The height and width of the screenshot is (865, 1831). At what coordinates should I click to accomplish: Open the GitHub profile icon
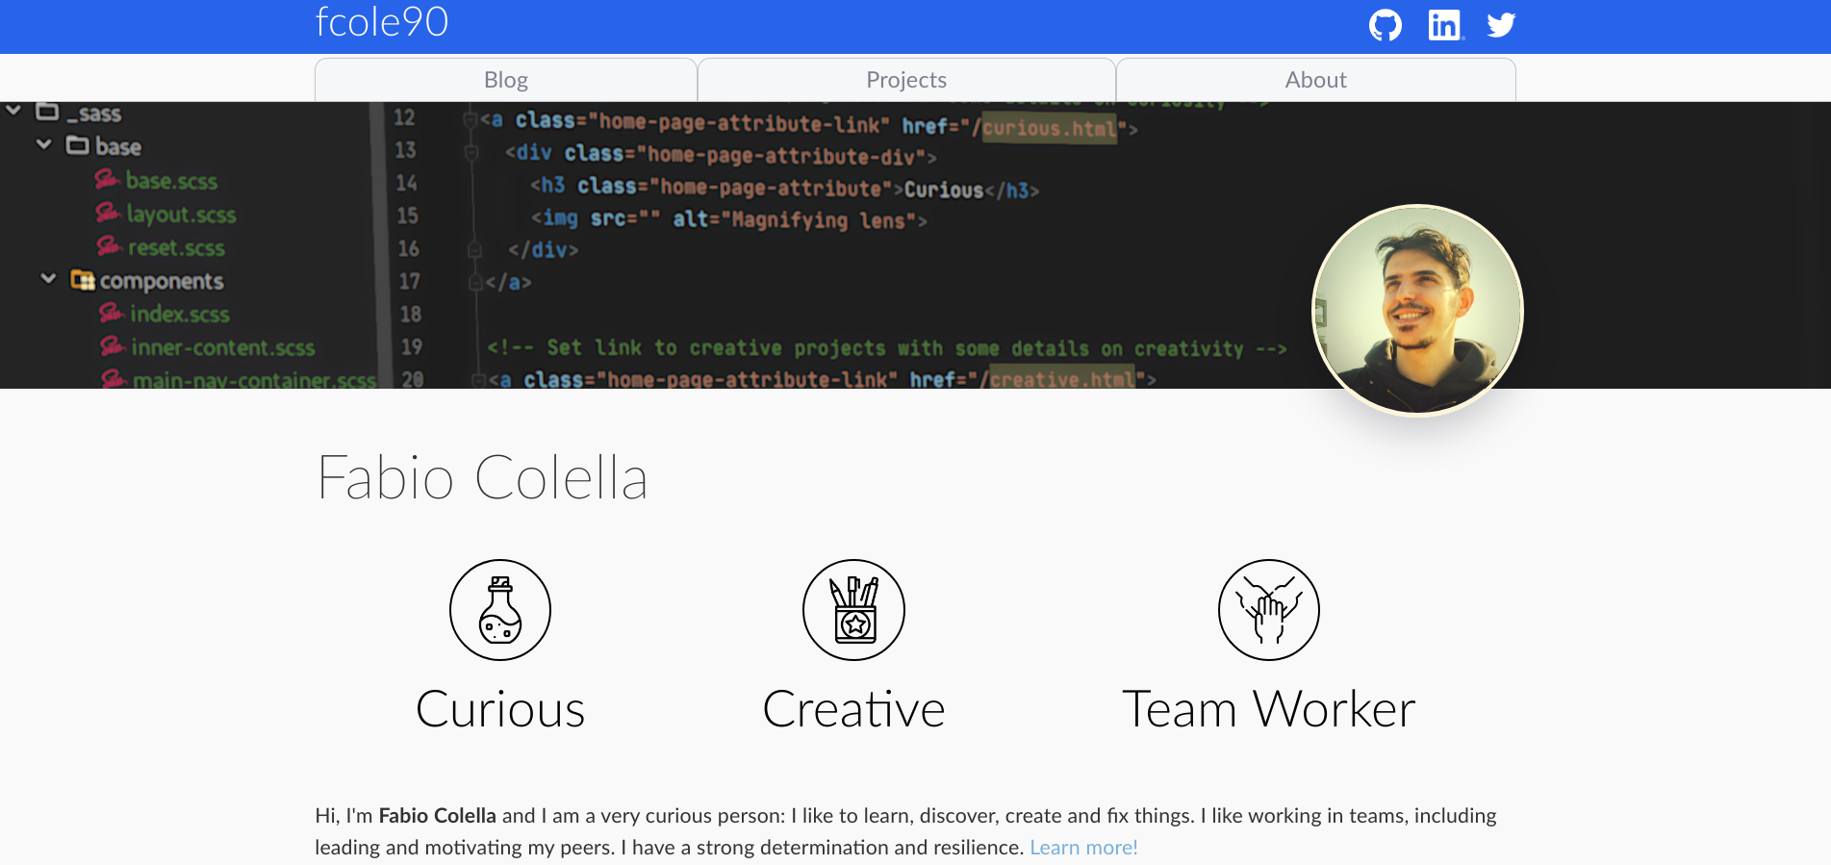pos(1386,25)
